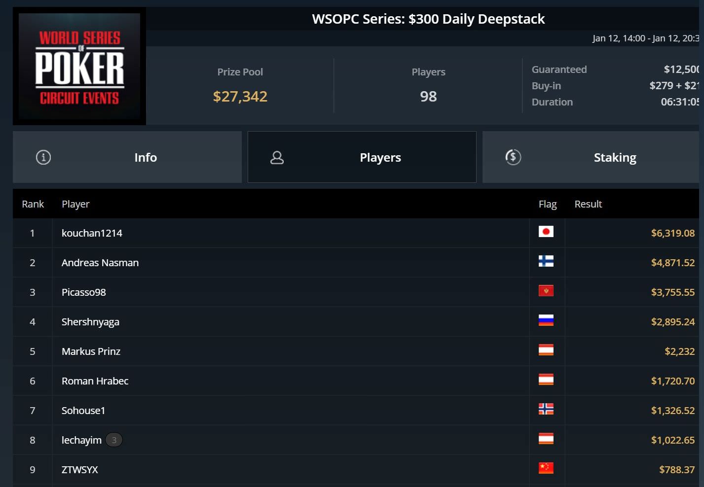Click Norway flag for Sohouse1
The width and height of the screenshot is (704, 487).
(546, 409)
